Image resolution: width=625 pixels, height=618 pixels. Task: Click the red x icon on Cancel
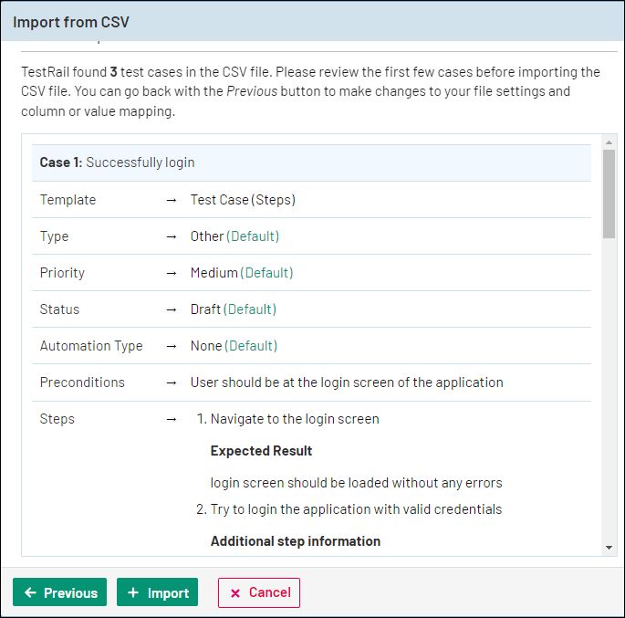(x=235, y=592)
